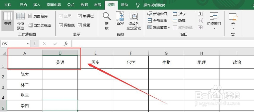Switch to Page Layout (页面布局) ribbon tab
Viewport: 254px width, 112px height.
tap(54, 5)
